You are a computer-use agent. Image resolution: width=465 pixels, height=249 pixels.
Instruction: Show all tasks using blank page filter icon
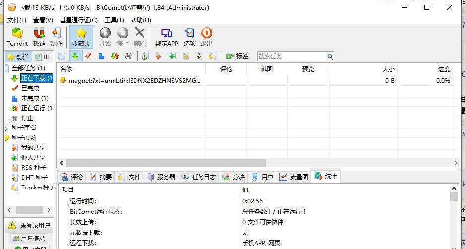62,56
